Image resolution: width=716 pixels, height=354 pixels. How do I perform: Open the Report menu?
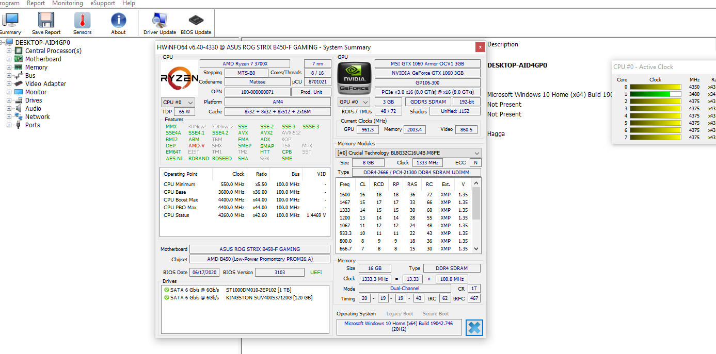click(36, 3)
